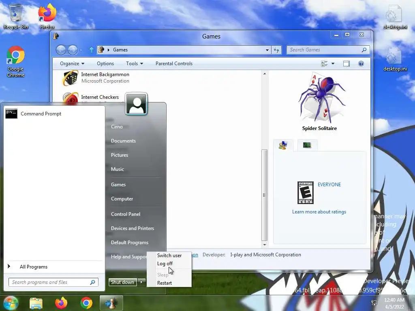The image size is (415, 311).
Task: Open Documents from Start menu
Action: (x=123, y=141)
